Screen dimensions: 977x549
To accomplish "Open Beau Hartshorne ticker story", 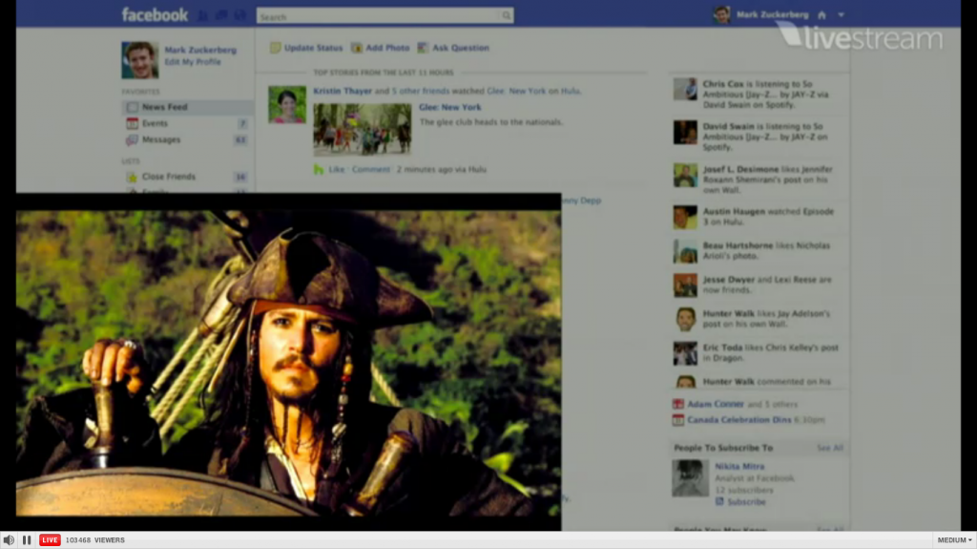I will 759,251.
